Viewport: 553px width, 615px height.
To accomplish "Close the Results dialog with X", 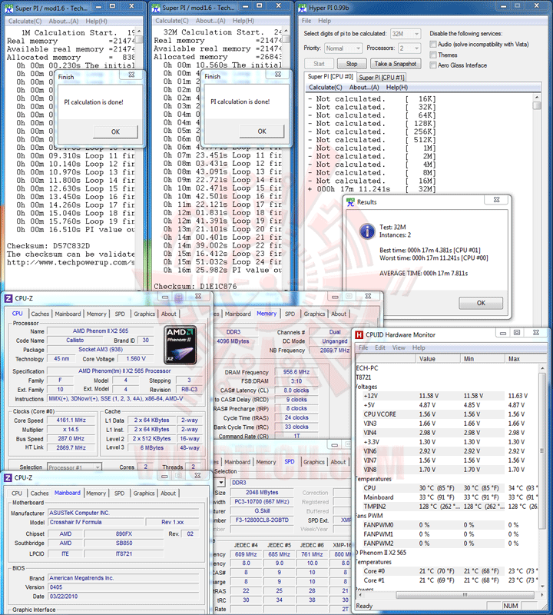I will [497, 200].
